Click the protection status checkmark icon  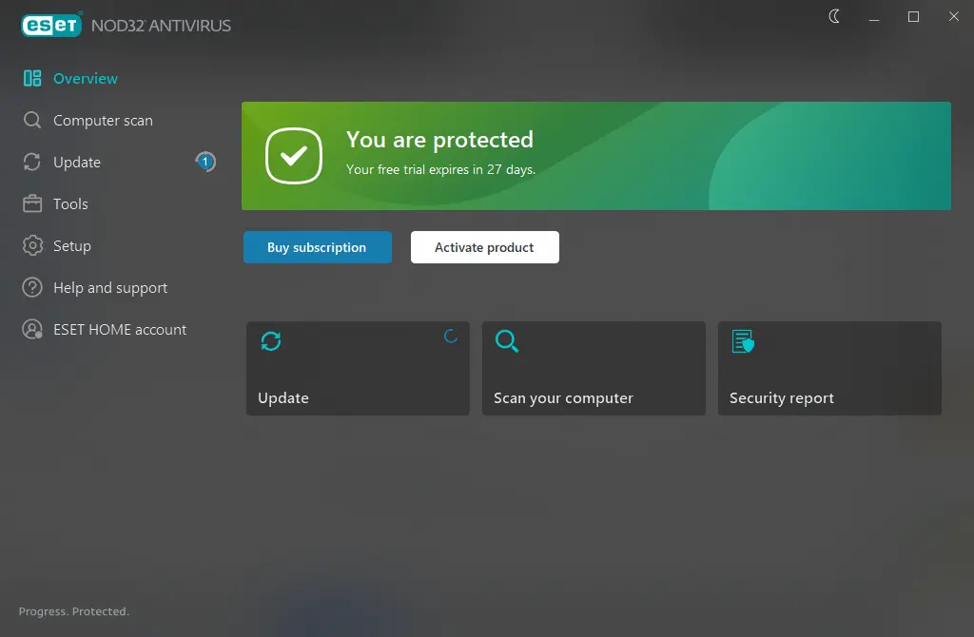point(294,156)
